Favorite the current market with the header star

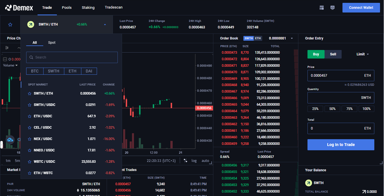point(10,25)
